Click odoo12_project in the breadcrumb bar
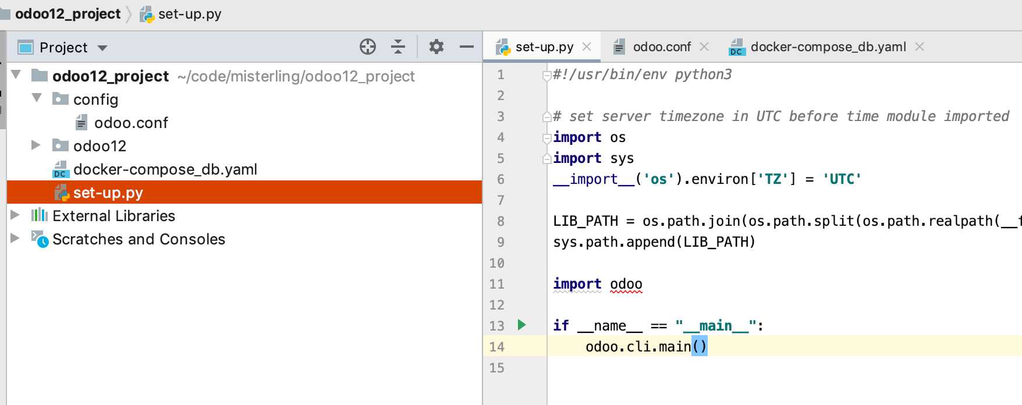The width and height of the screenshot is (1022, 405). click(68, 14)
